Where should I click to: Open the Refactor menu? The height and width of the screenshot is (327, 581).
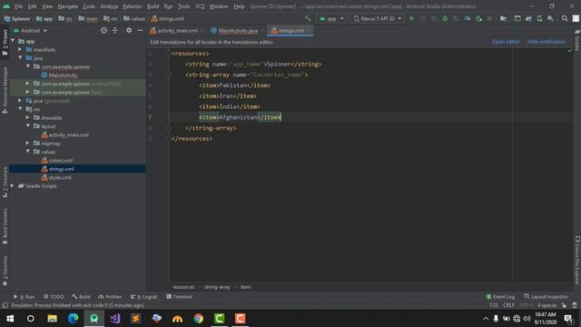point(133,6)
